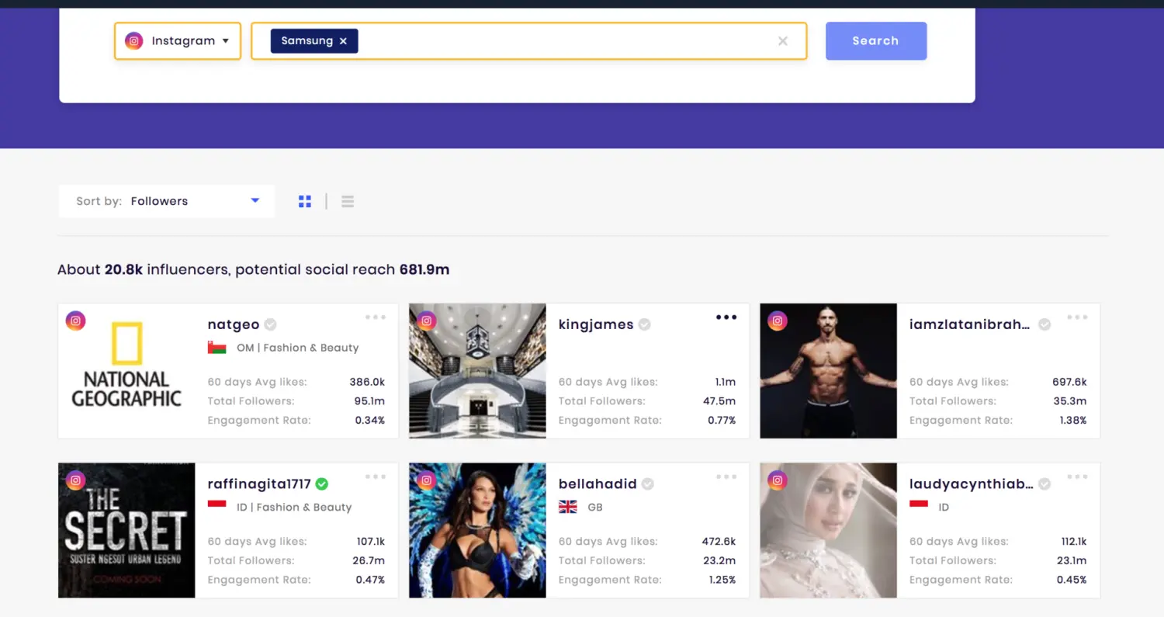
Task: Open the three-dot menu on natgeo card
Action: (376, 317)
